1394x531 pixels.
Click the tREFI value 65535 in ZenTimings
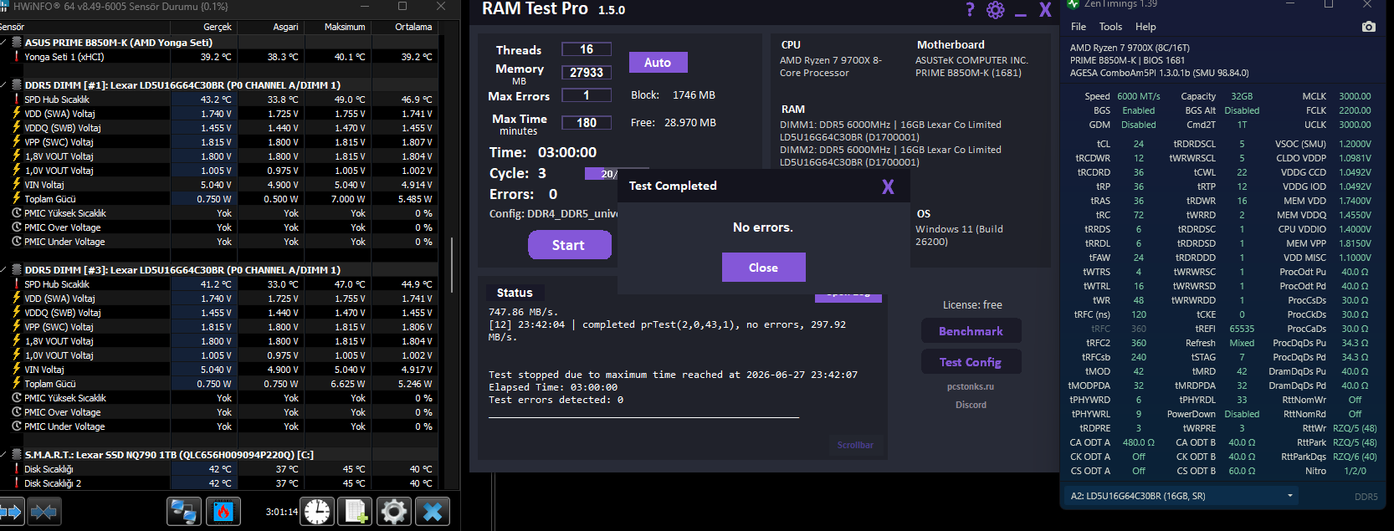coord(1242,329)
